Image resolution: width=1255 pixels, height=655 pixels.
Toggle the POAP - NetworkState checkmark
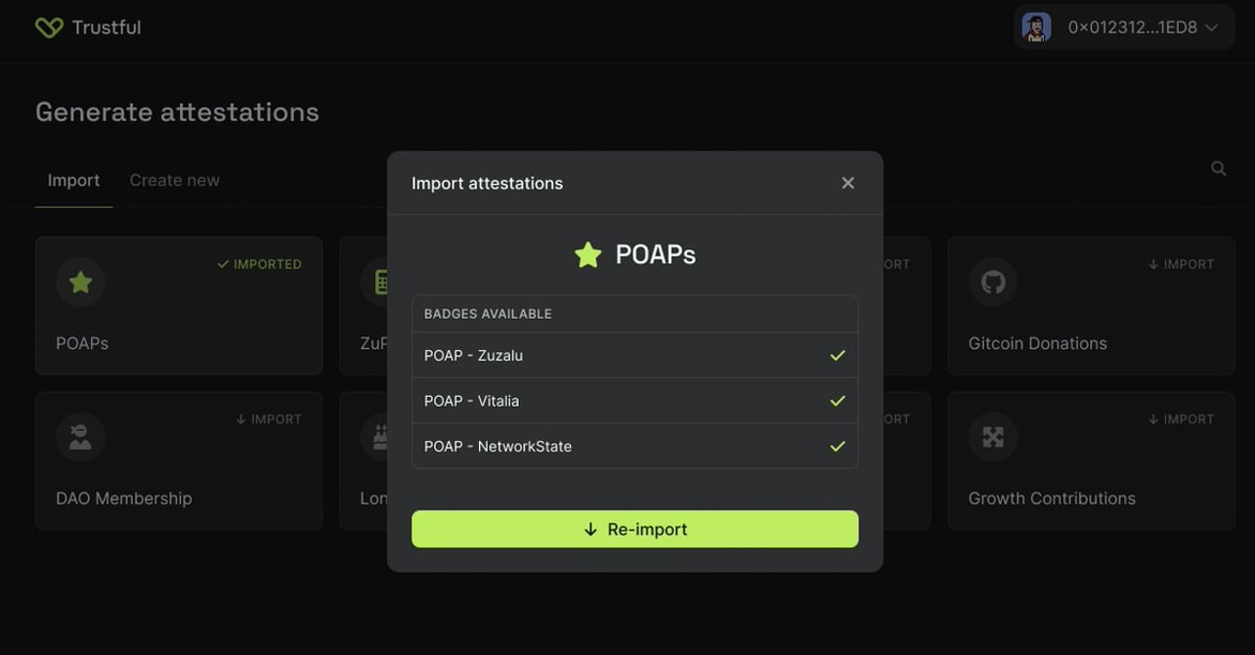[x=837, y=446]
